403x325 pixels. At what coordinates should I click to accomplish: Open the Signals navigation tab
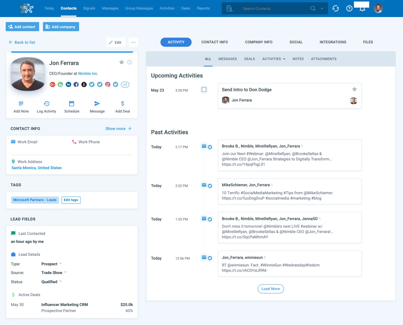pyautogui.click(x=89, y=8)
